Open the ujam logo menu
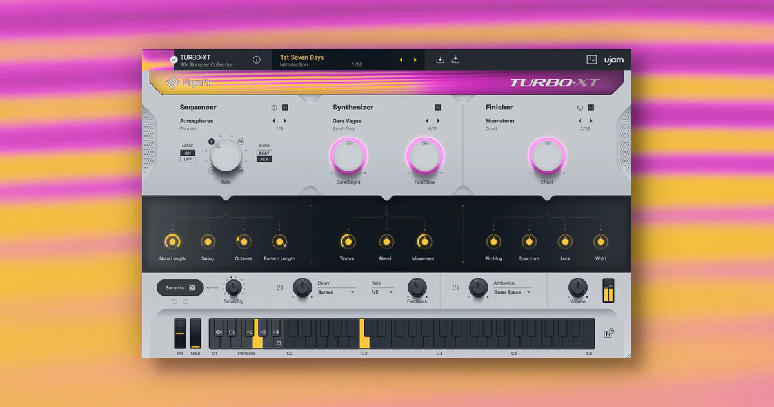Viewport: 774px width, 407px height. pyautogui.click(x=613, y=60)
